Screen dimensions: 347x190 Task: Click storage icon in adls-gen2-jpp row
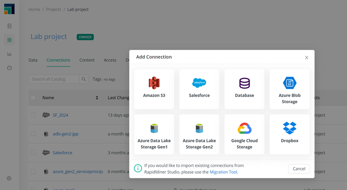tap(46, 134)
